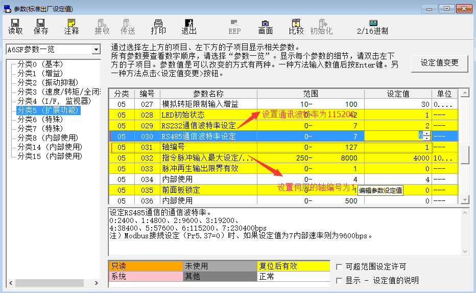This screenshot has height=293, width=476.
Task: Click 轴编号 setting value 1 cell
Action: pos(398,147)
